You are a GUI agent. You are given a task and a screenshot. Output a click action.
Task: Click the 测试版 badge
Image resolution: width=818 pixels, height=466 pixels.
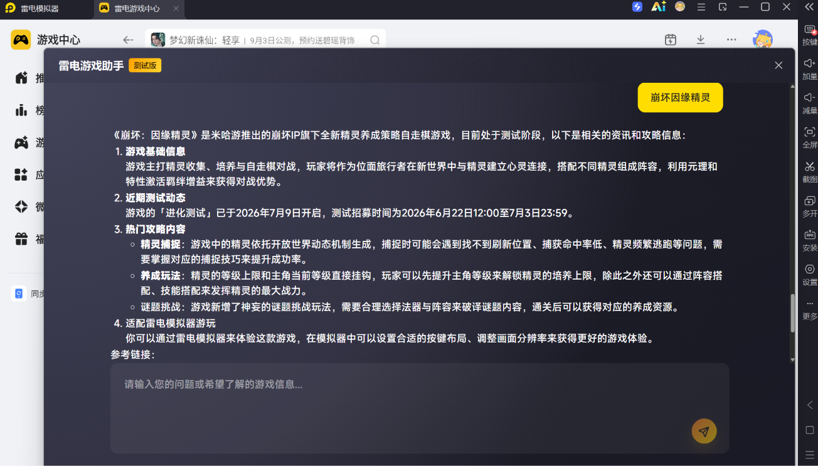pos(145,65)
